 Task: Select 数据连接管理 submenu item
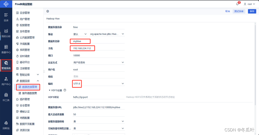pyautogui.click(x=28, y=87)
